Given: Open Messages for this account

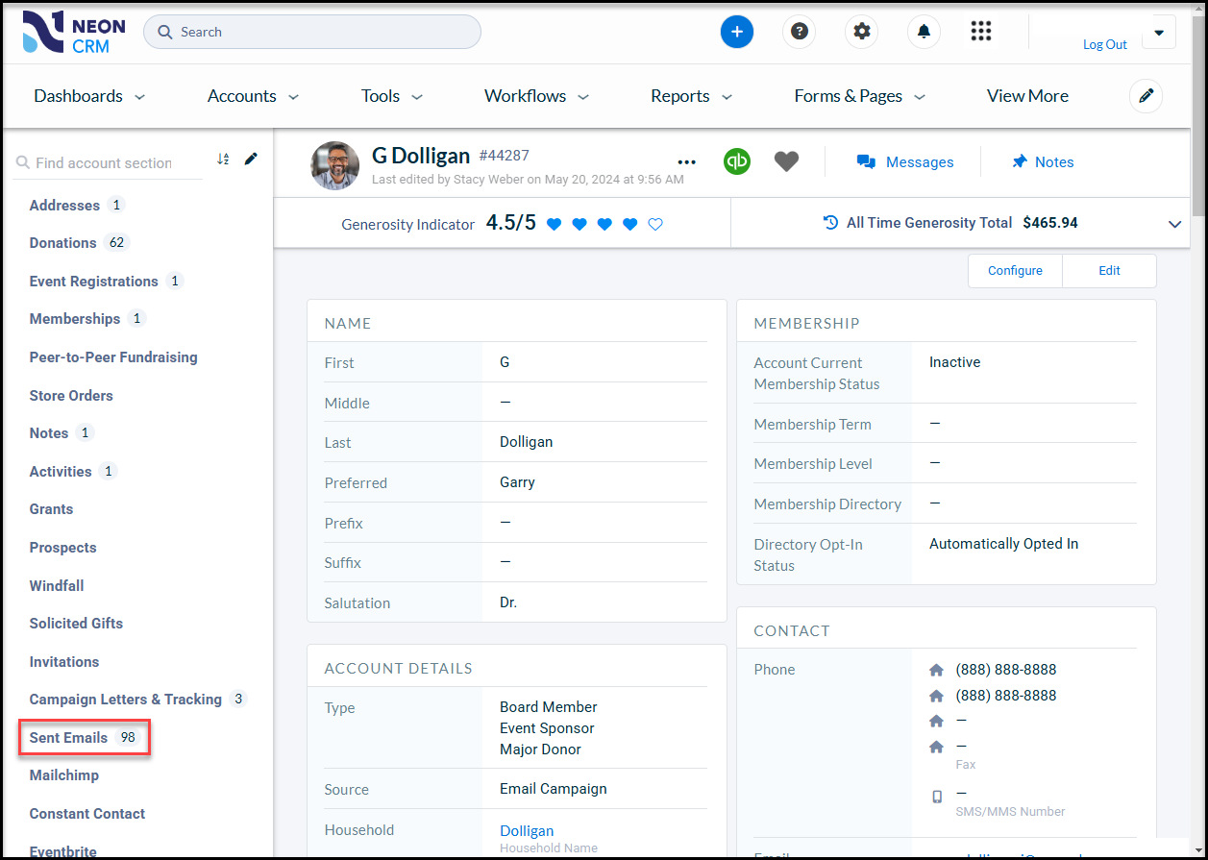Looking at the screenshot, I should click(x=905, y=162).
